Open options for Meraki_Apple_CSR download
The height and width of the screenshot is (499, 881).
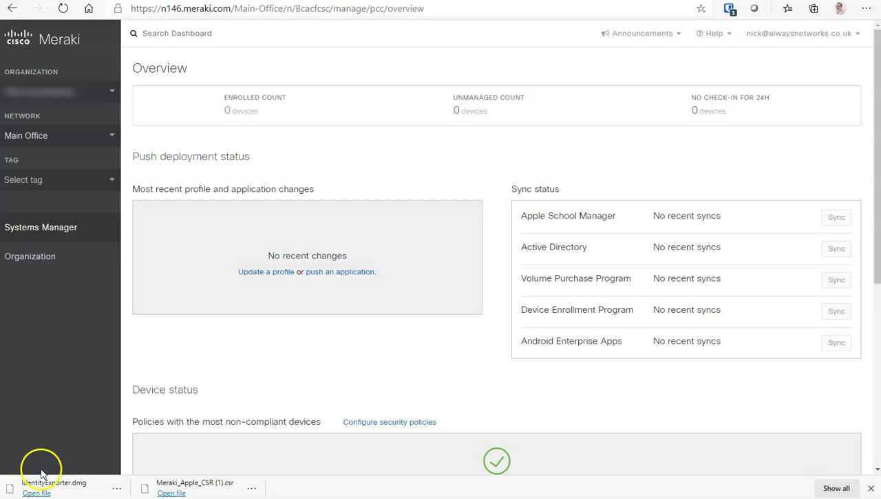[x=251, y=488]
